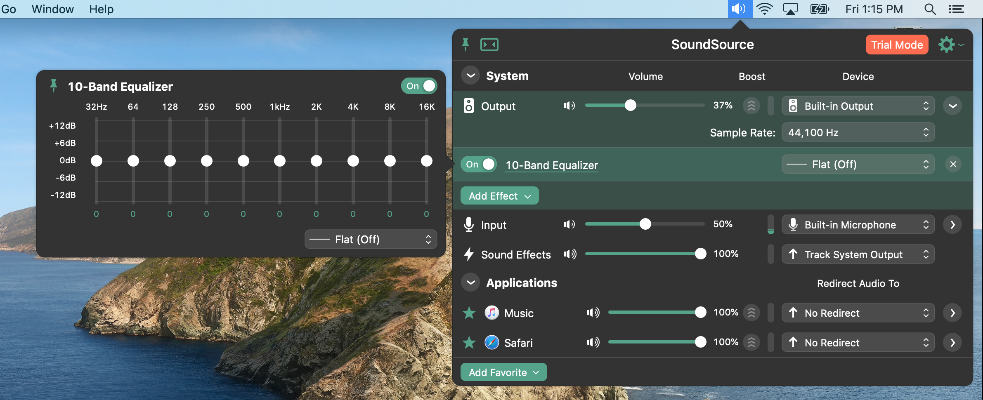Click the Trial Mode button

coord(897,45)
